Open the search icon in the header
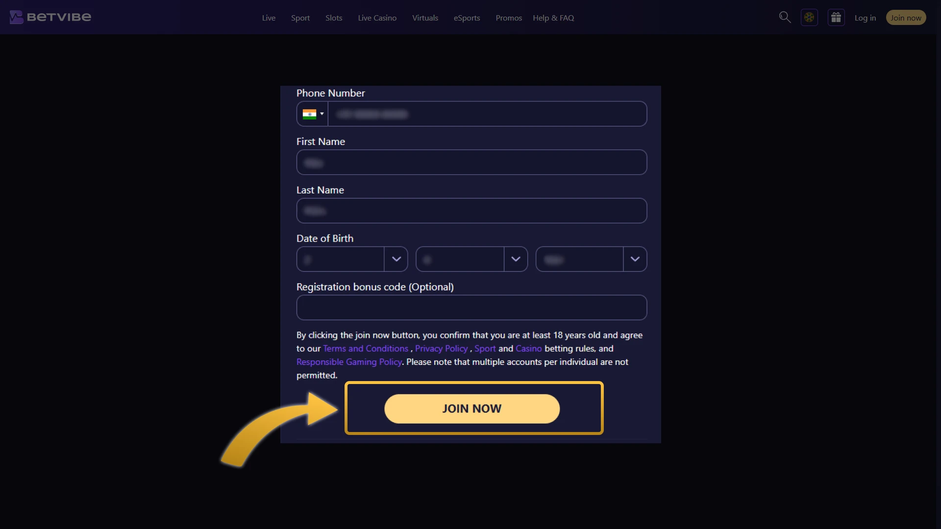The image size is (941, 529). click(785, 17)
